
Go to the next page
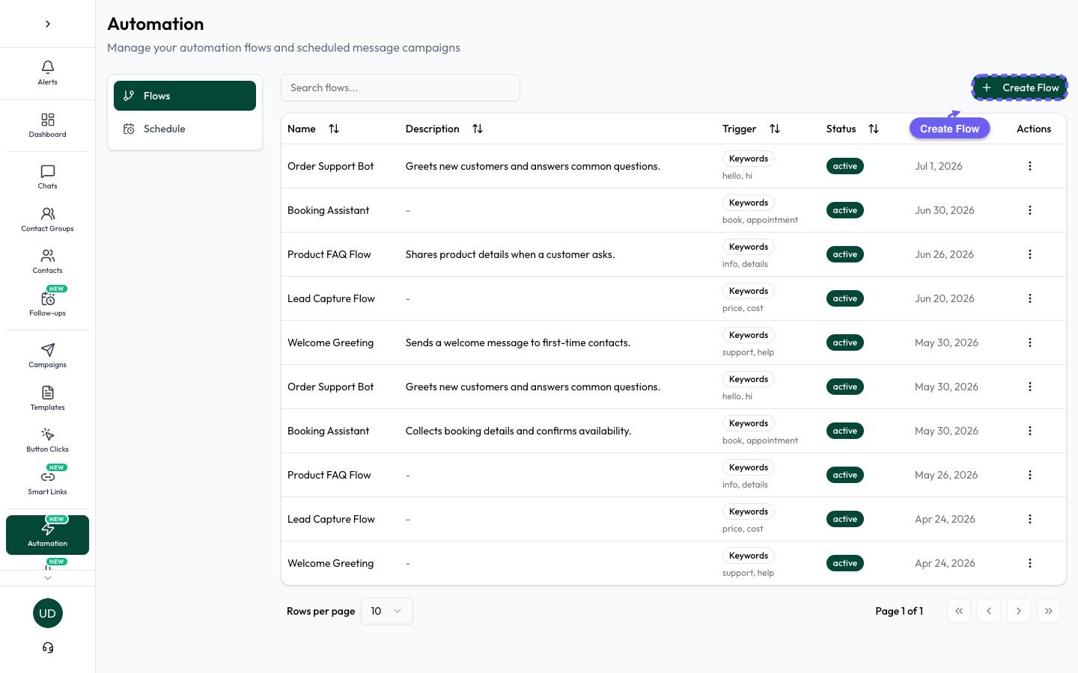pyautogui.click(x=1019, y=611)
